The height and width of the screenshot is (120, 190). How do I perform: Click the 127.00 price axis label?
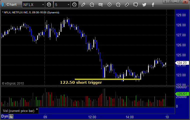click(181, 35)
